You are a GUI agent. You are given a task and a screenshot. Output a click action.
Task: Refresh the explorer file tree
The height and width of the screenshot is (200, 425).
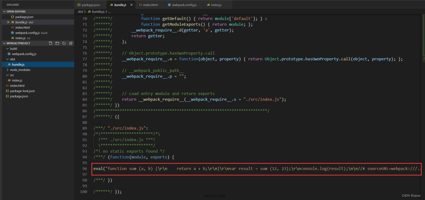(x=64, y=43)
